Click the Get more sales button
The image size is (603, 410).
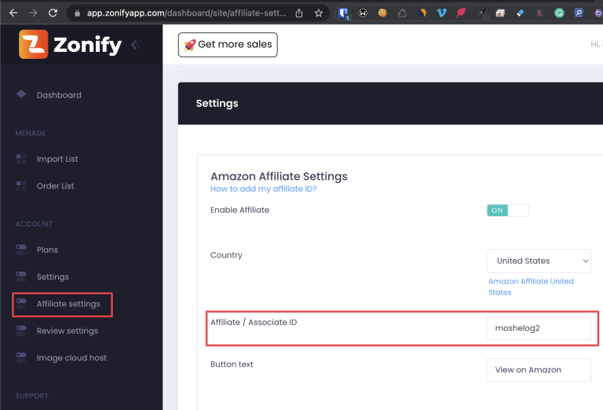click(x=228, y=45)
